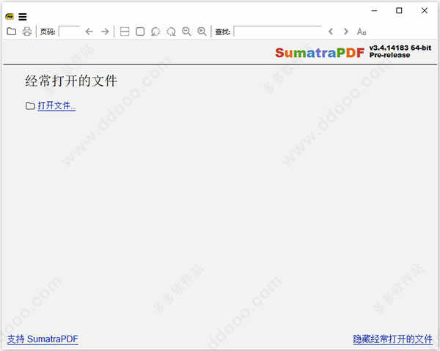Click the open folder toolbar icon

tap(12, 32)
